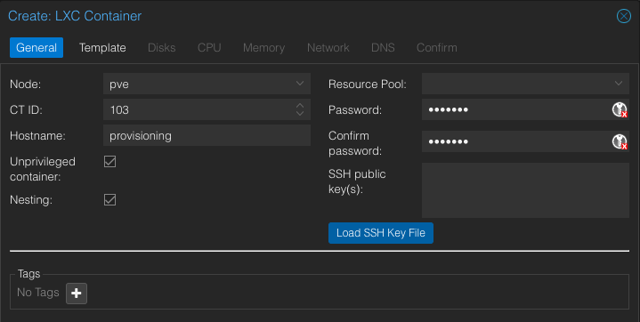Image resolution: width=640 pixels, height=322 pixels.
Task: Open the Confirm tab
Action: (437, 47)
